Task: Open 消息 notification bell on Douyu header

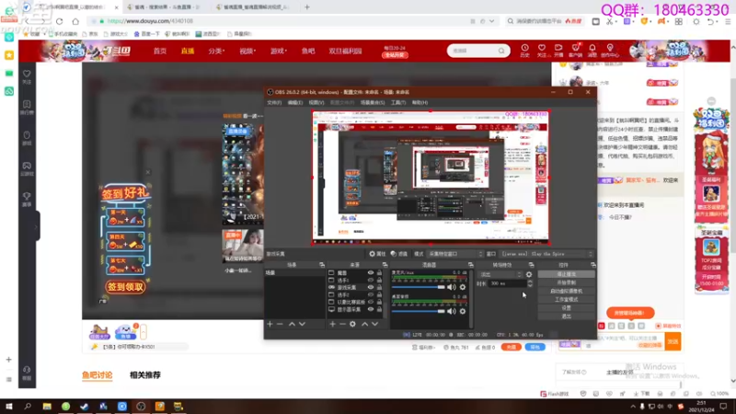Action: [592, 51]
